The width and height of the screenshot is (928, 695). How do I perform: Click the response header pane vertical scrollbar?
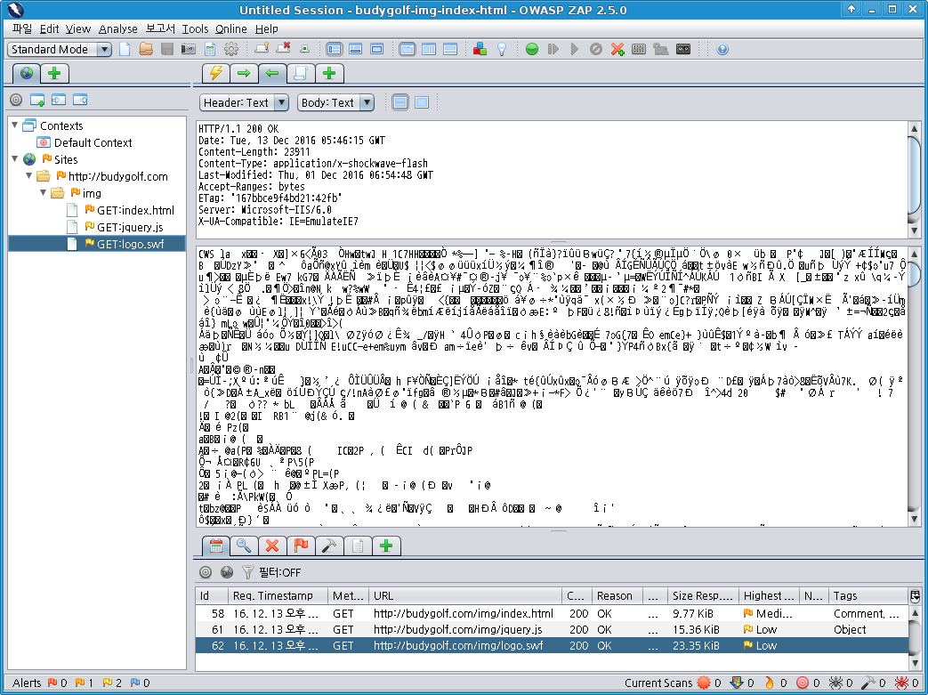coord(915,180)
